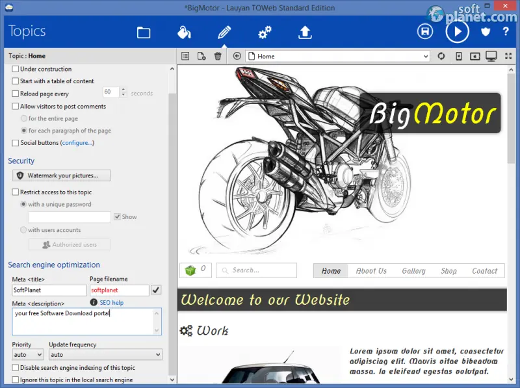Tick Allow visitors to post comments
The height and width of the screenshot is (388, 520).
pos(15,106)
